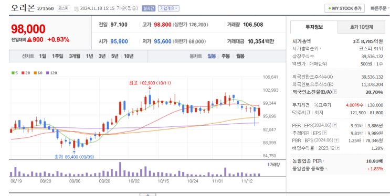This screenshot has height=196, width=390.
Task: Click the 거래량 106,508 value
Action: pos(253,25)
